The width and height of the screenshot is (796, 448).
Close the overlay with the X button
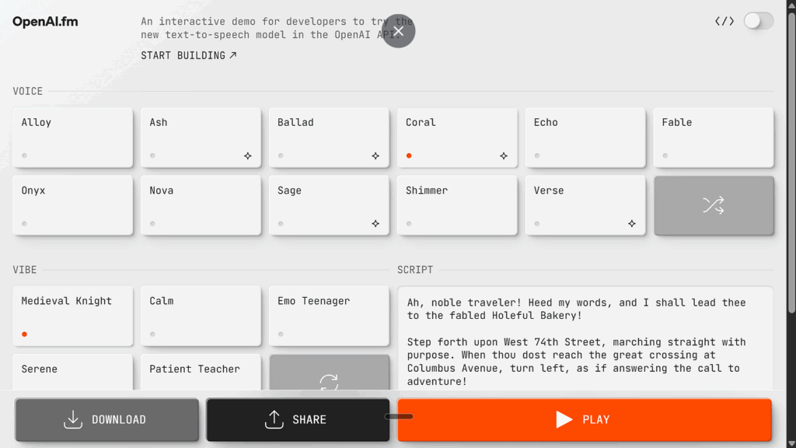(398, 31)
